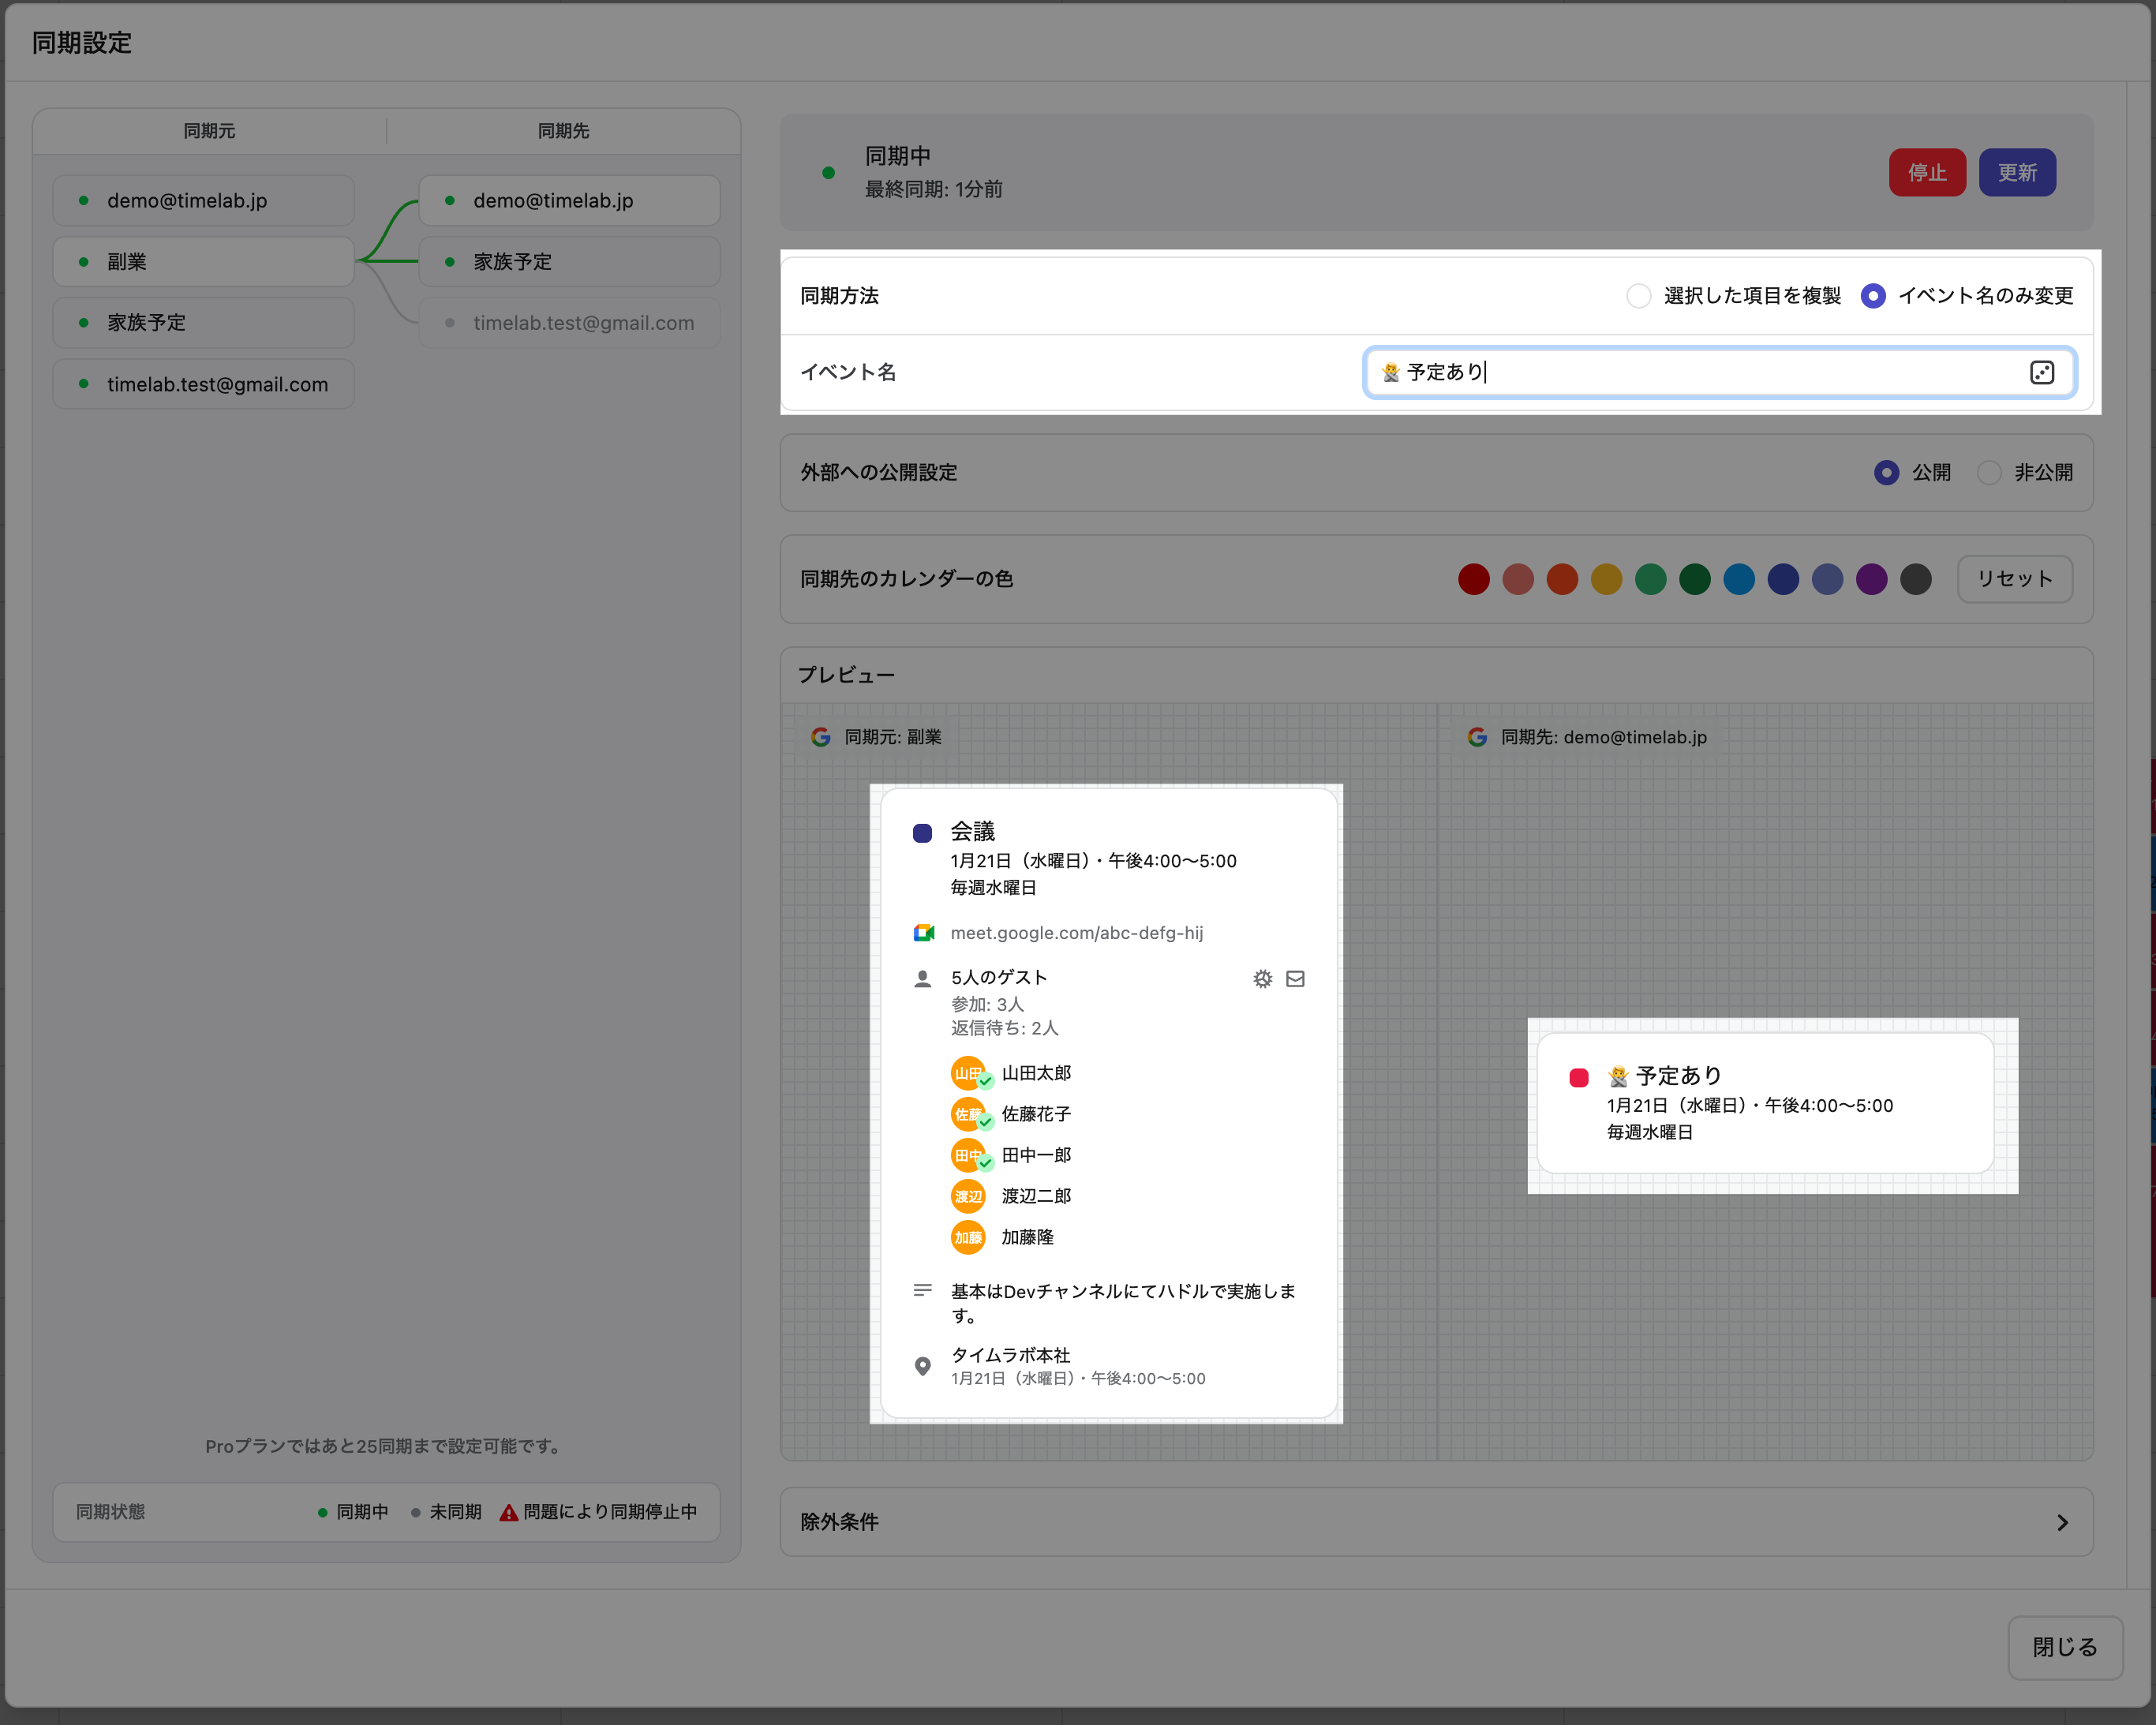Choose the mustard yellow calendar color
The width and height of the screenshot is (2156, 1725).
click(1606, 579)
